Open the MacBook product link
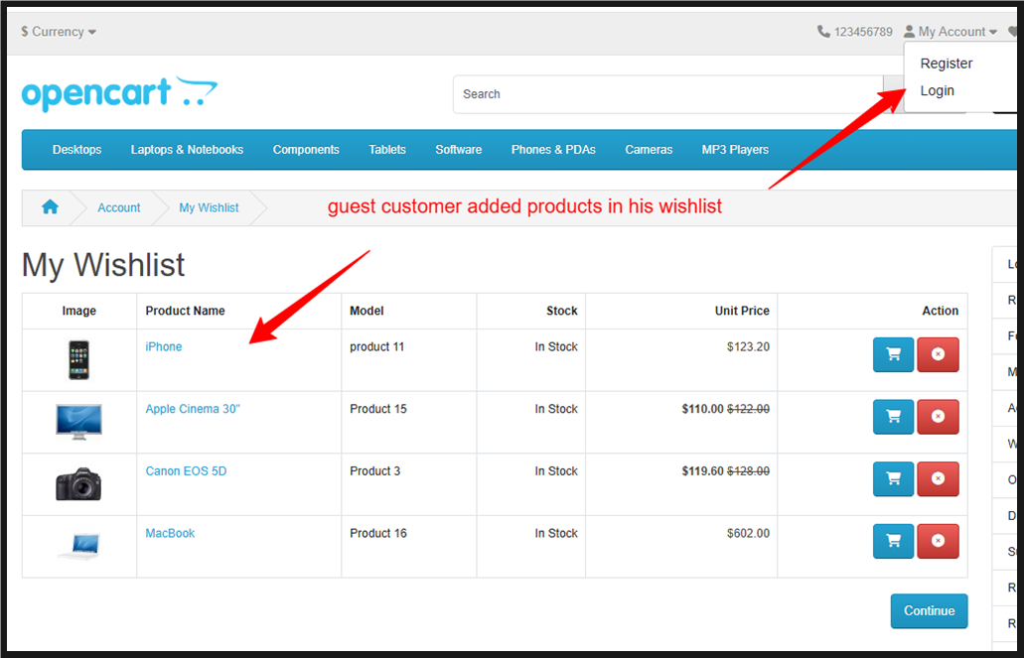1024x658 pixels. pos(170,533)
